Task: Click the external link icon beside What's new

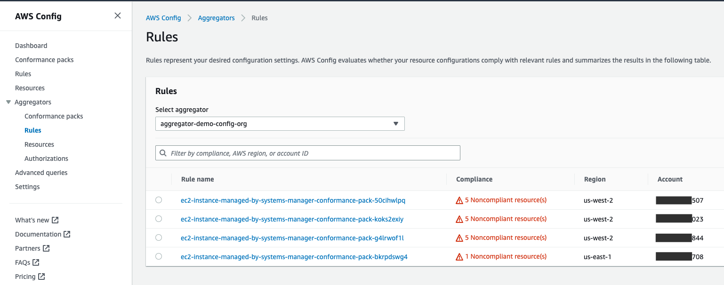Action: 54,220
